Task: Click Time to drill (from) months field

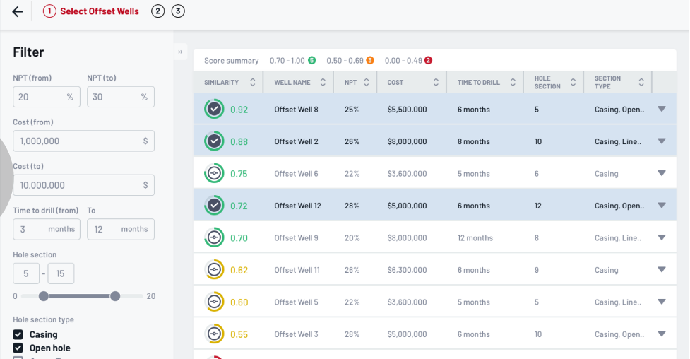Action: click(x=47, y=229)
